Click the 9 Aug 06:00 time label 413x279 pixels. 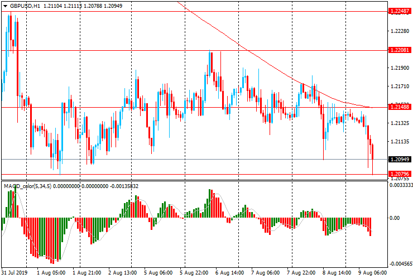point(372,273)
